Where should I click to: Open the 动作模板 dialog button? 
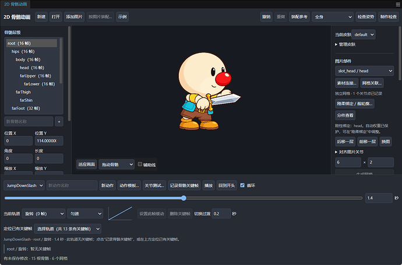tap(129, 185)
